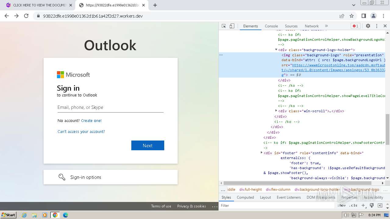Expand the footer div node
The height and width of the screenshot is (219, 390).
pyautogui.click(x=262, y=153)
